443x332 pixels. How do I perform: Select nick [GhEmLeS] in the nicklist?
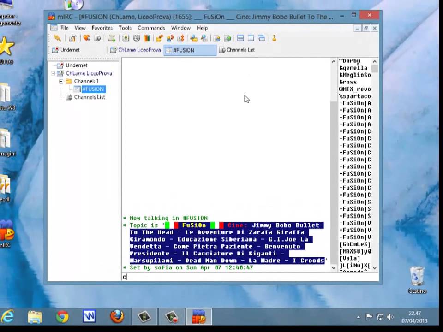point(354,244)
